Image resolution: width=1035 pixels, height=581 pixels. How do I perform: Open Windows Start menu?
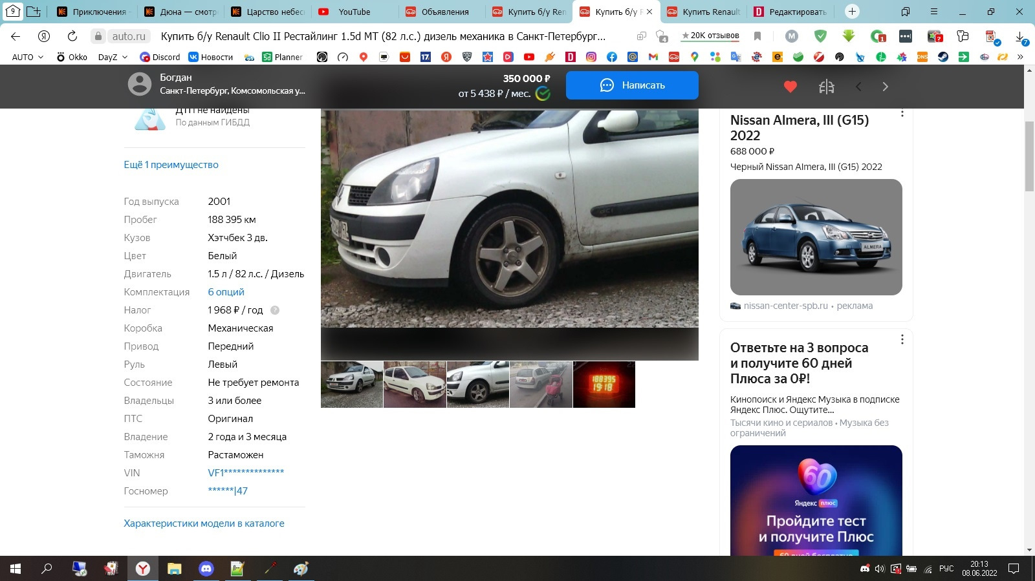tap(16, 569)
